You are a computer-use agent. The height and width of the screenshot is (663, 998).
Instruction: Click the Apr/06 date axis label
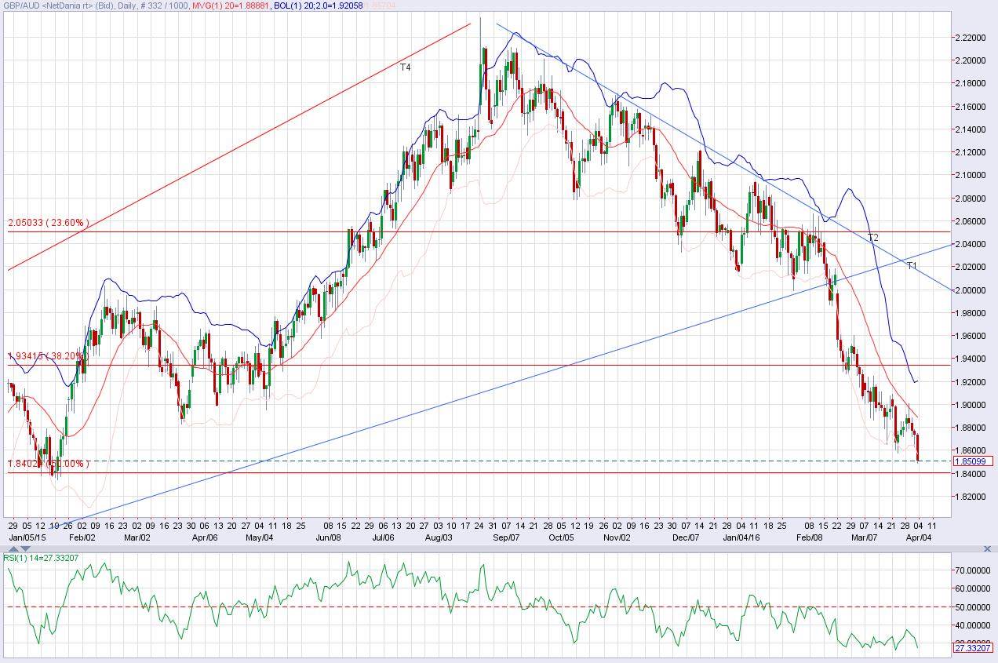pos(205,537)
